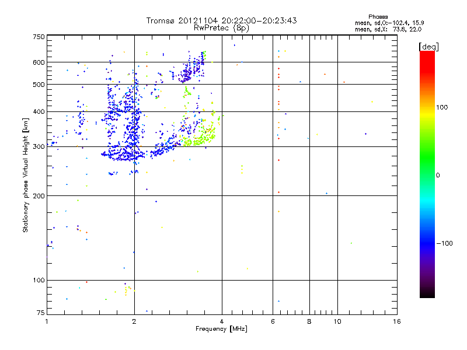Click the '400' y-axis tick label
Screen dimensions: 467x350
[x=39, y=112]
